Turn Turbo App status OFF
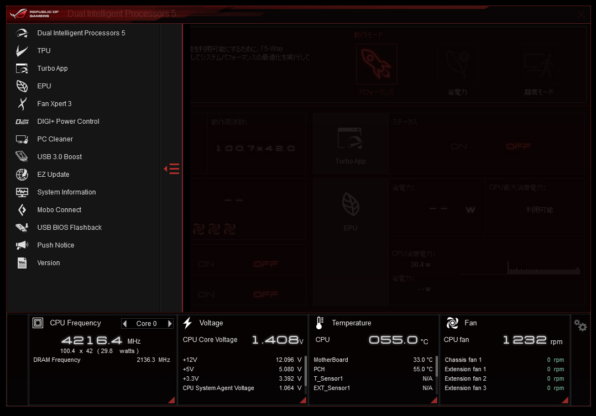Screen dimensions: 596x416 coord(519,146)
